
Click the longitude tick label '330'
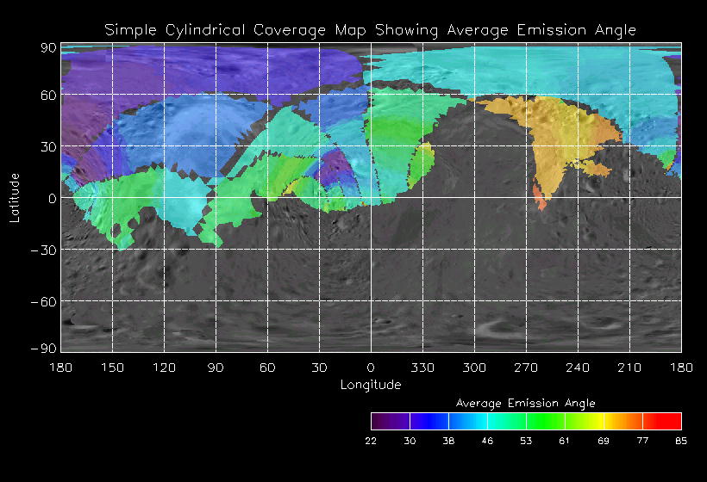(x=422, y=368)
